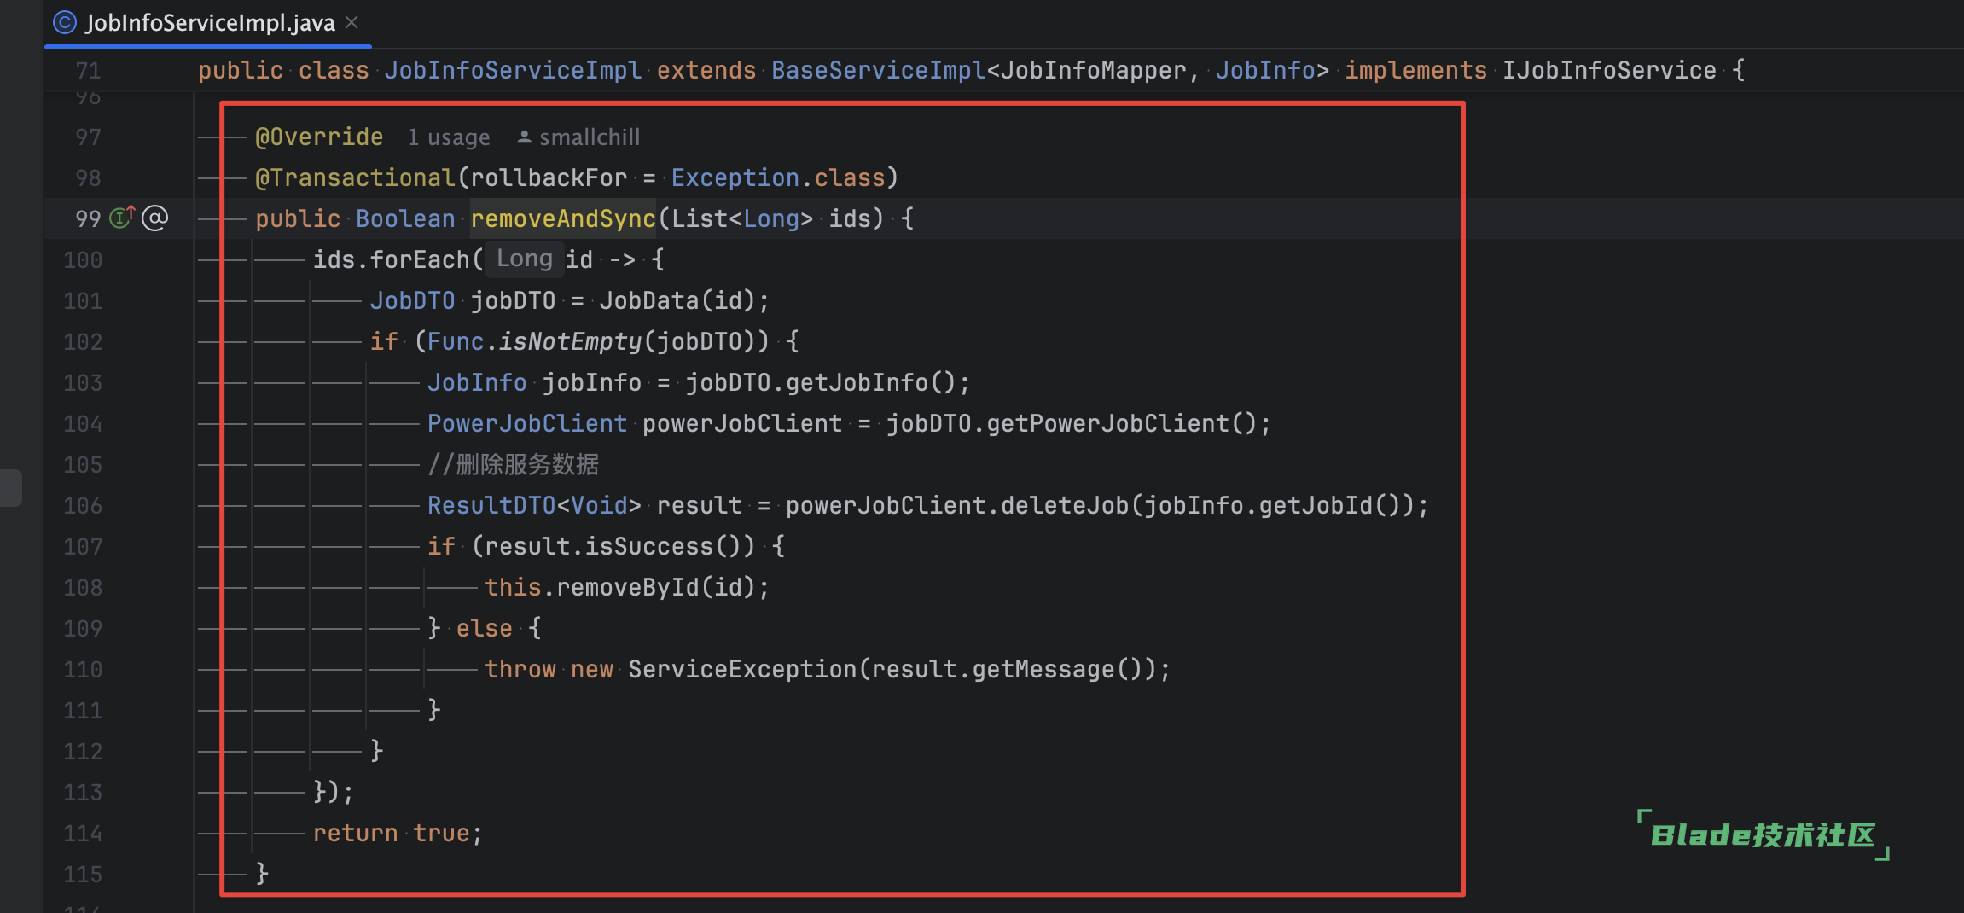
Task: Click 'Func.isNotEmpty' call
Action: pyautogui.click(x=534, y=341)
